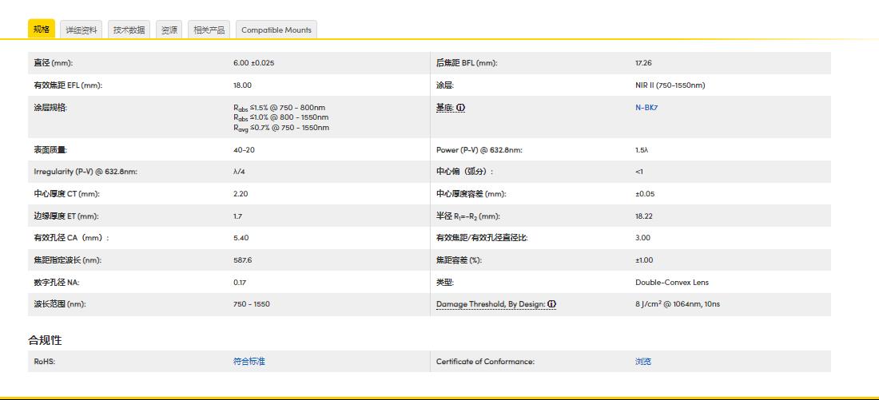Click the Double-Convex Lens type value
879x400 pixels.
[671, 282]
